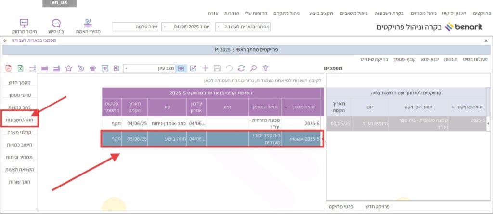The width and height of the screenshot is (493, 214).
Task: Refresh the document list
Action: point(241,68)
